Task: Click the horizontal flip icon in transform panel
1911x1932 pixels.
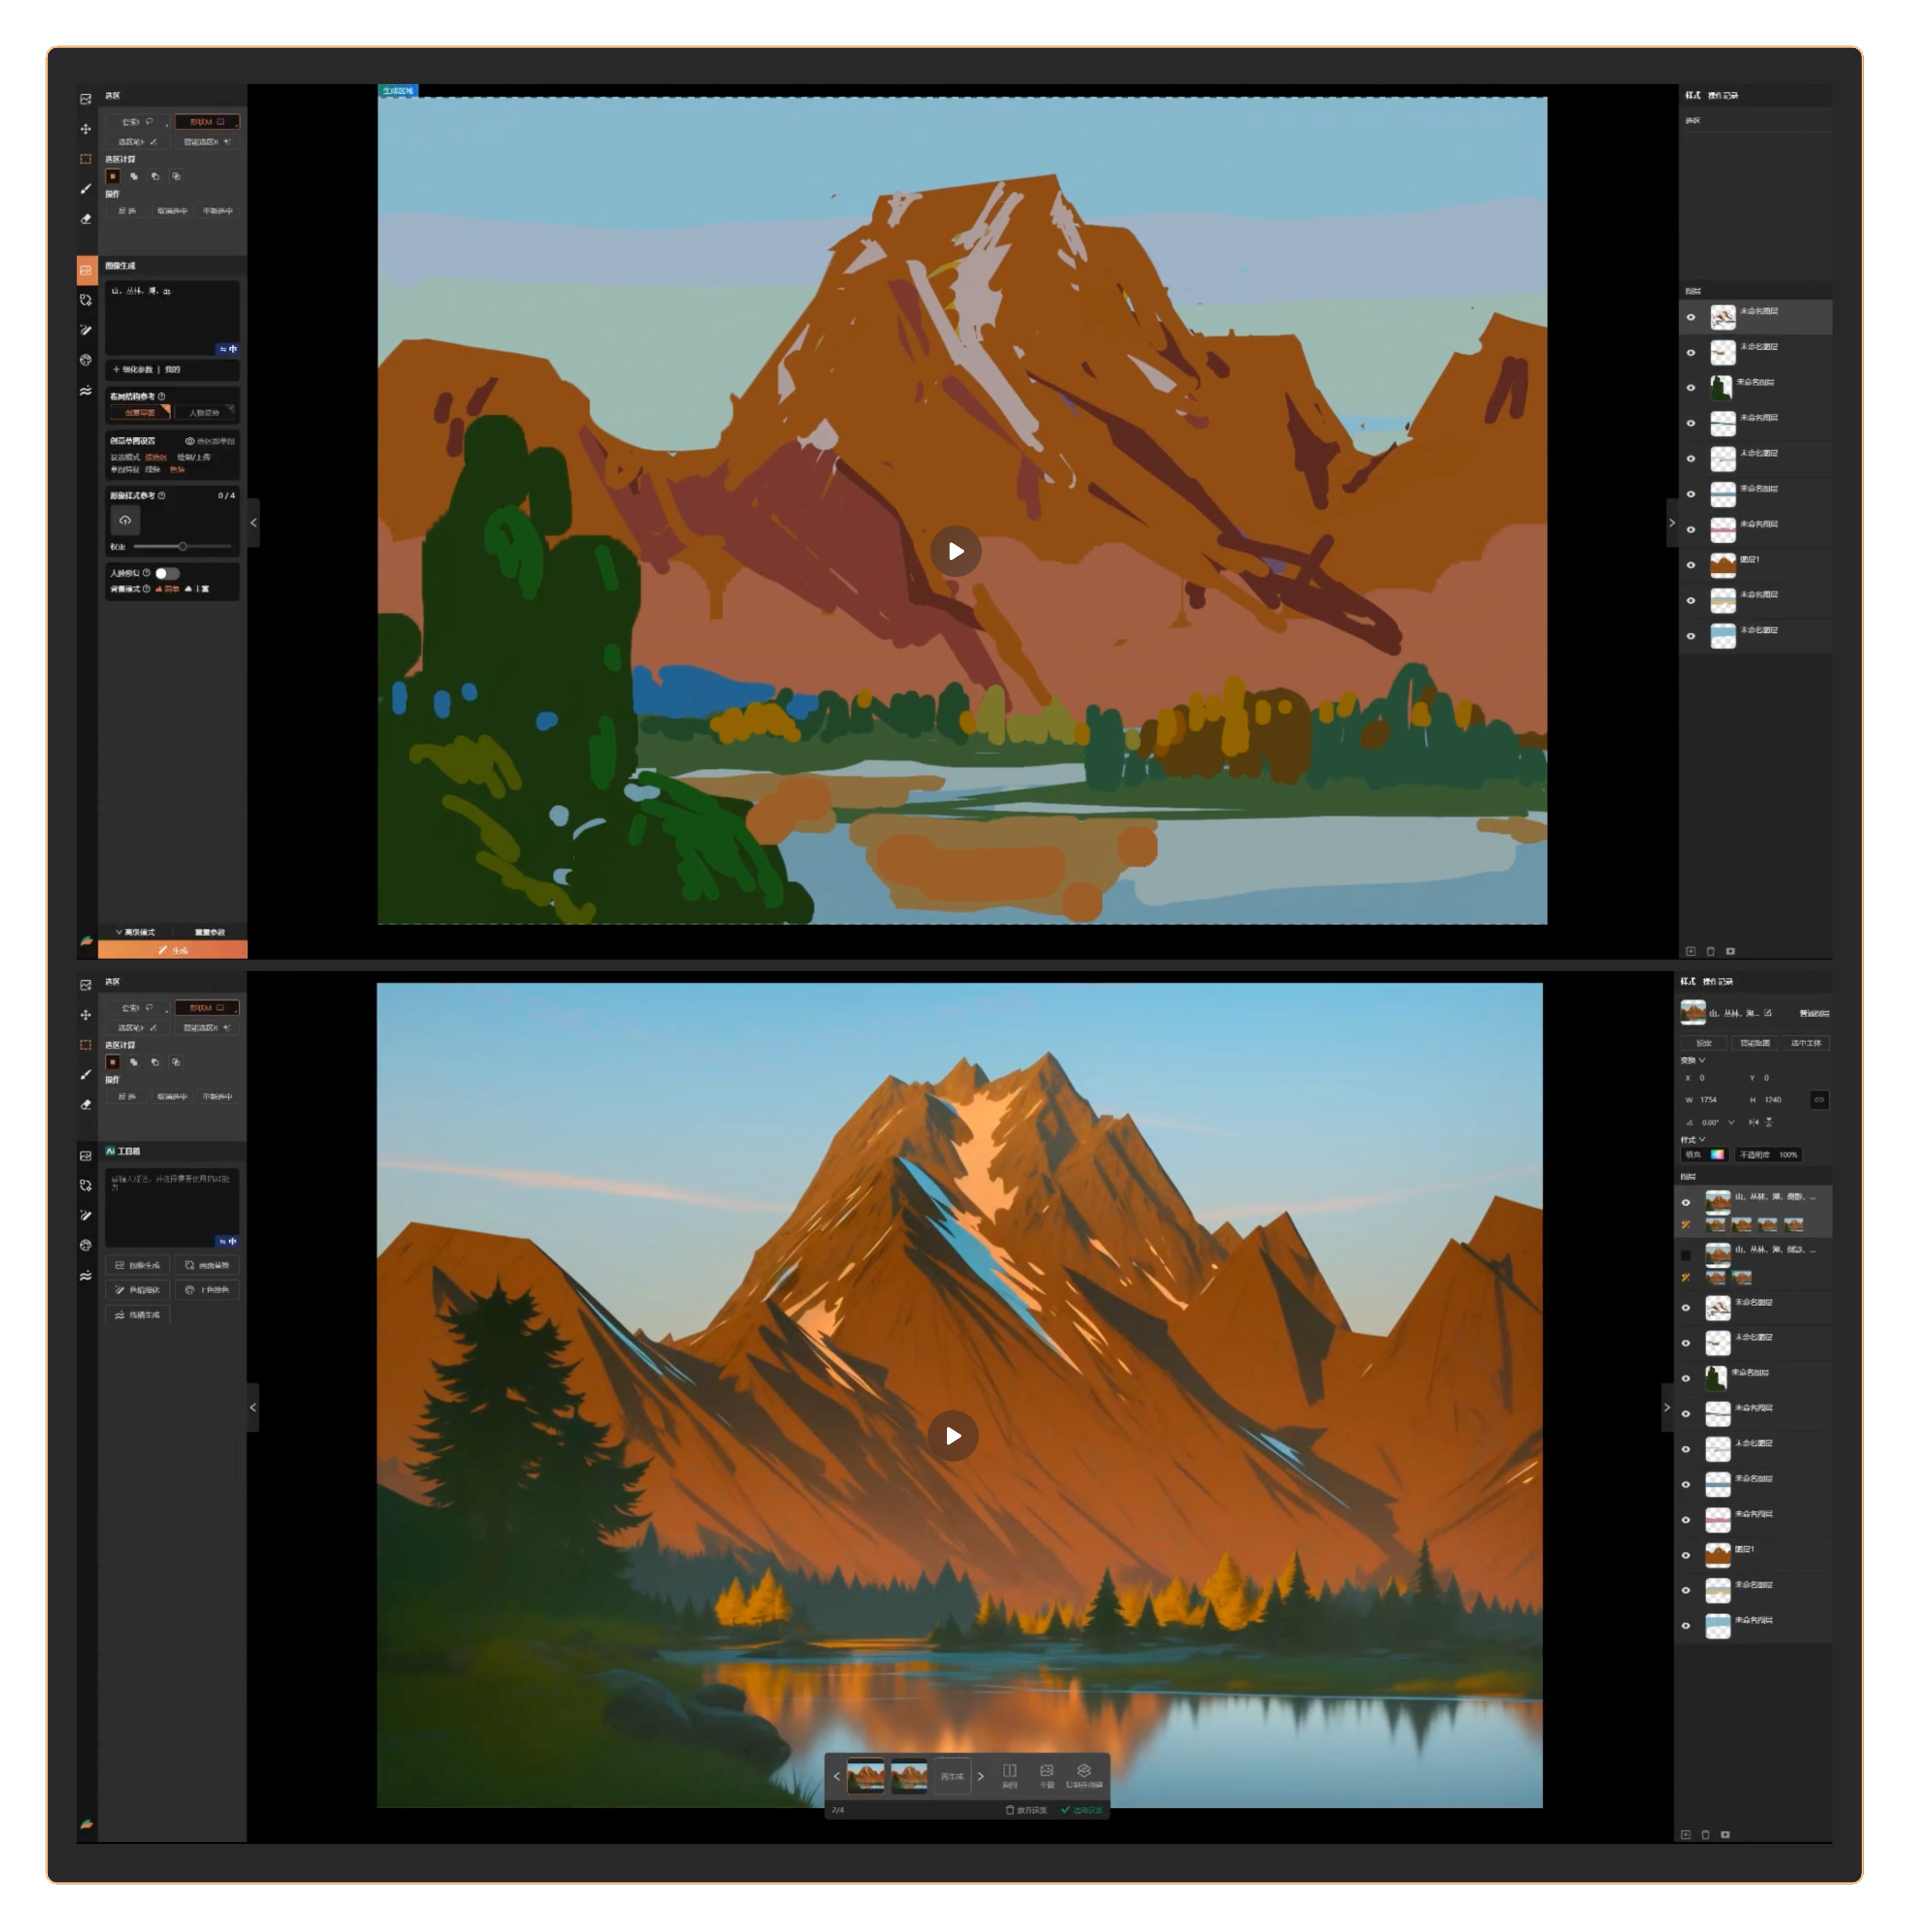Action: tap(1753, 1123)
